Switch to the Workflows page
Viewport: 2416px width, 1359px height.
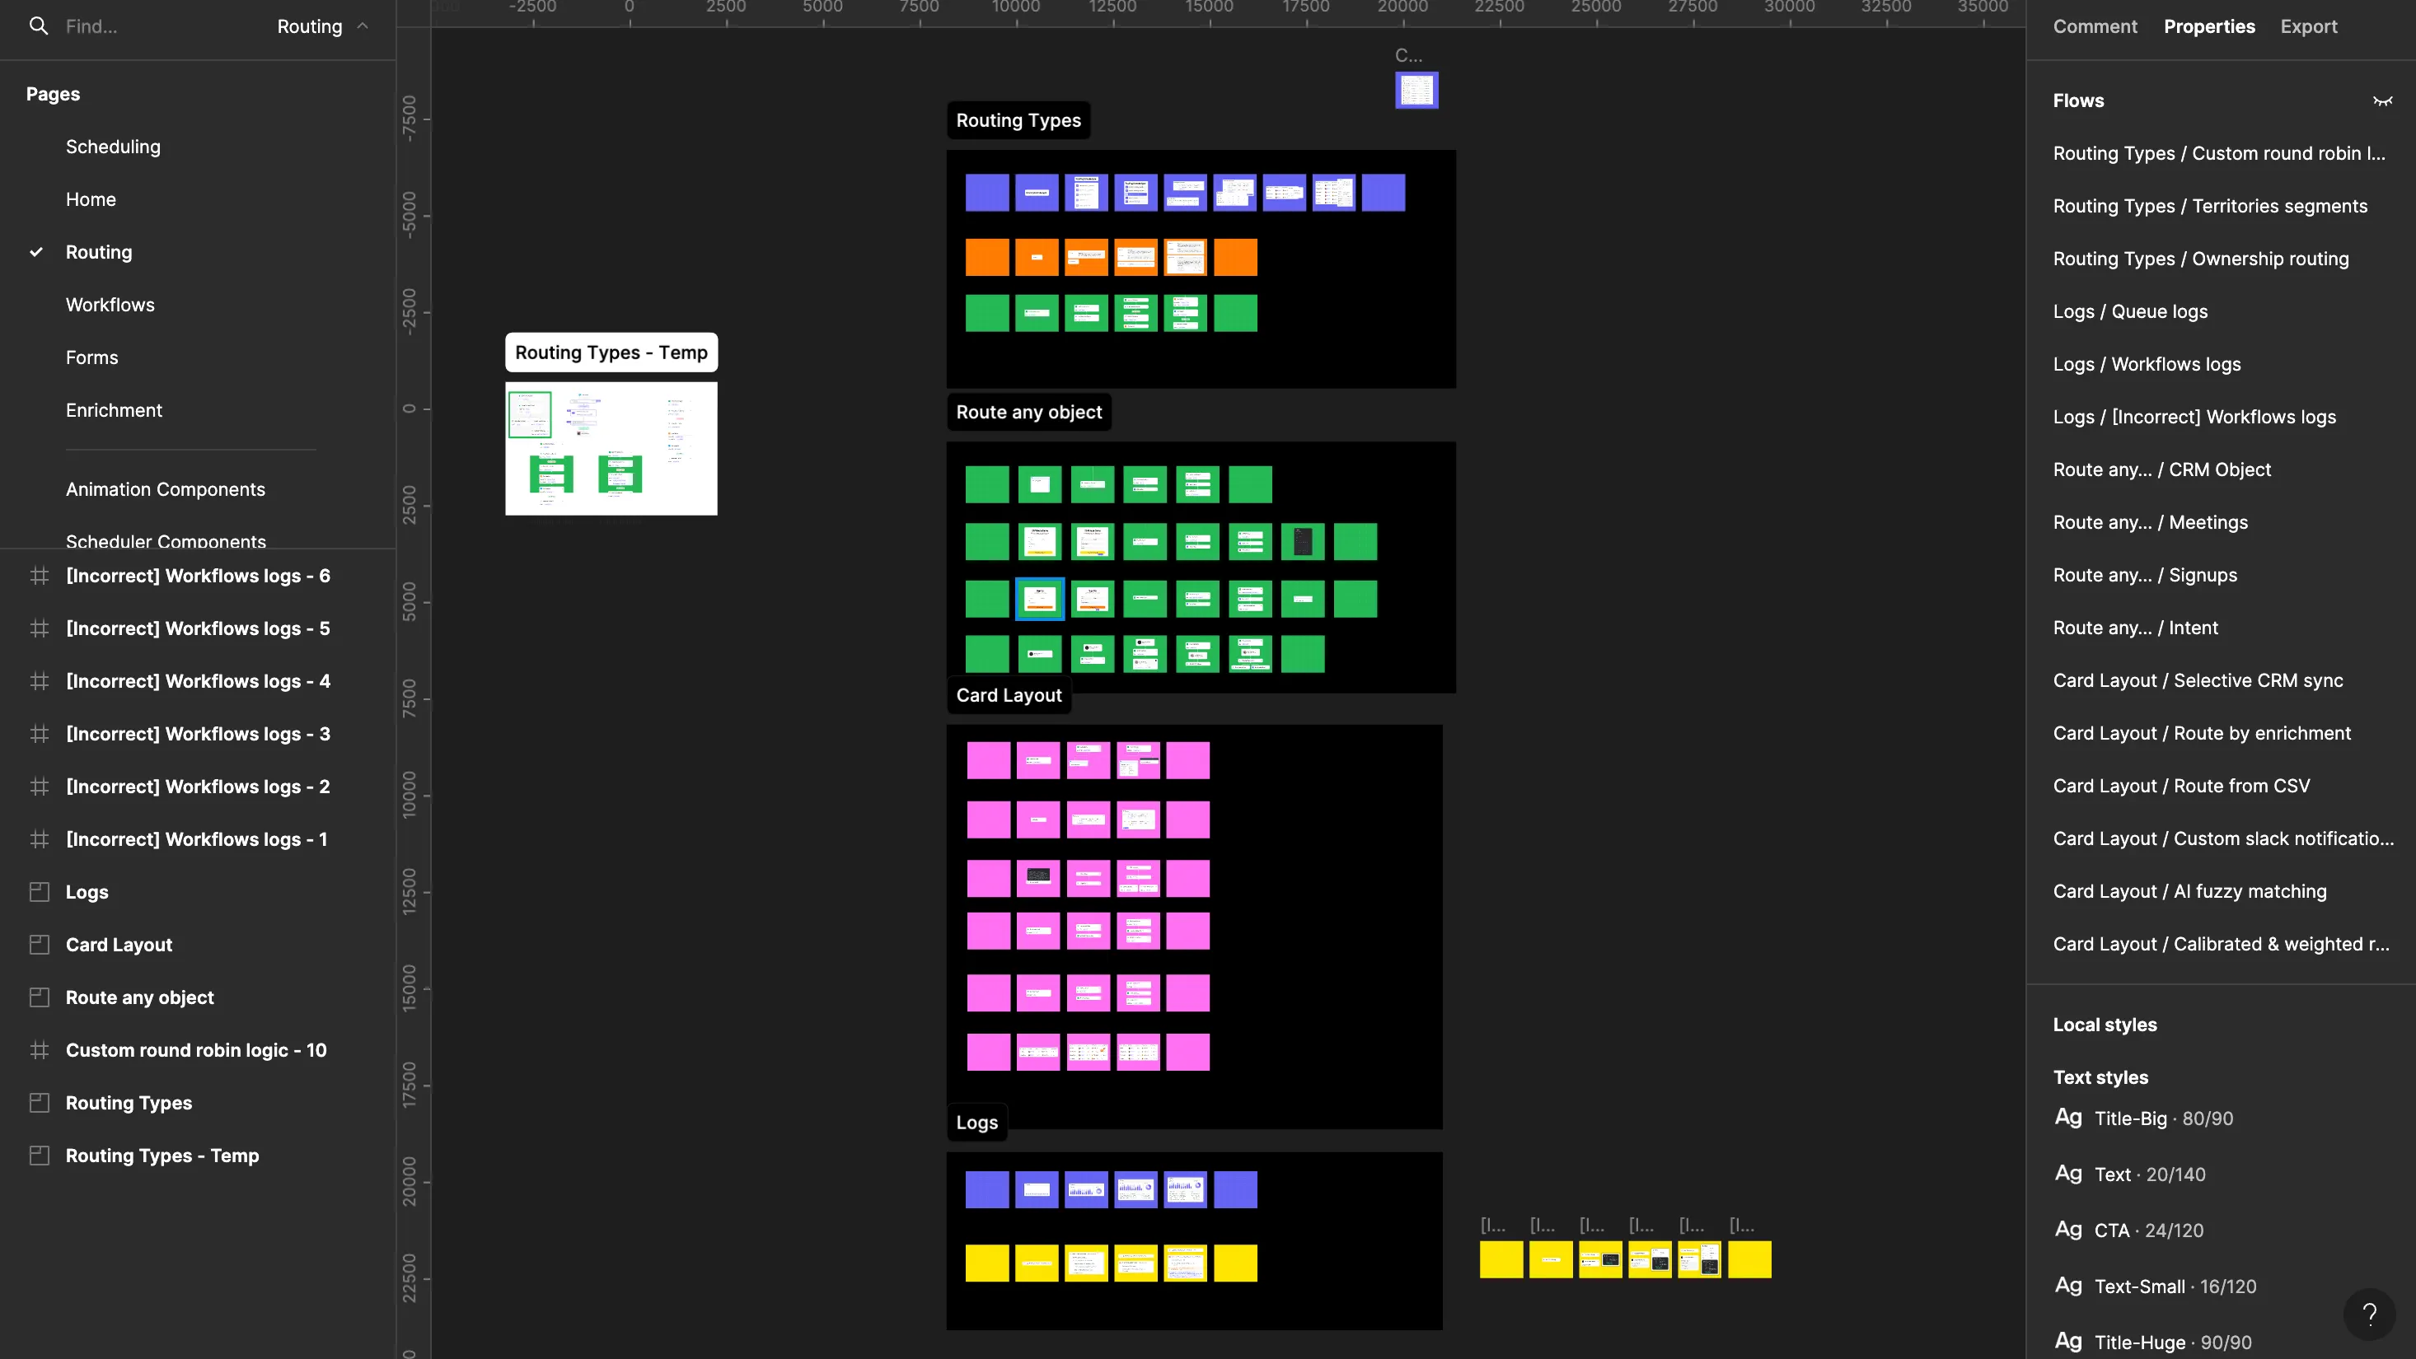110,305
